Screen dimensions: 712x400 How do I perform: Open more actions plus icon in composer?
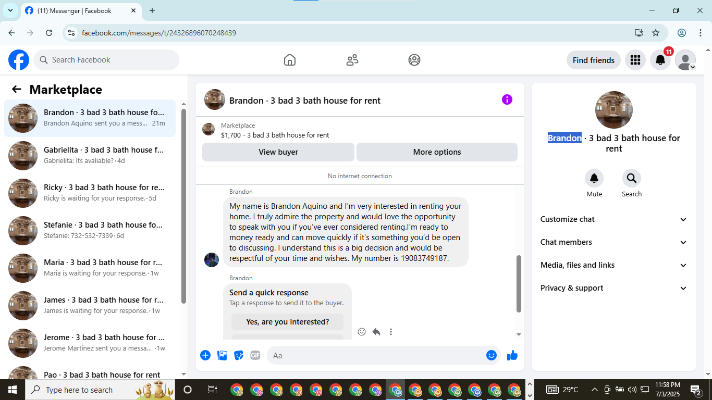205,355
